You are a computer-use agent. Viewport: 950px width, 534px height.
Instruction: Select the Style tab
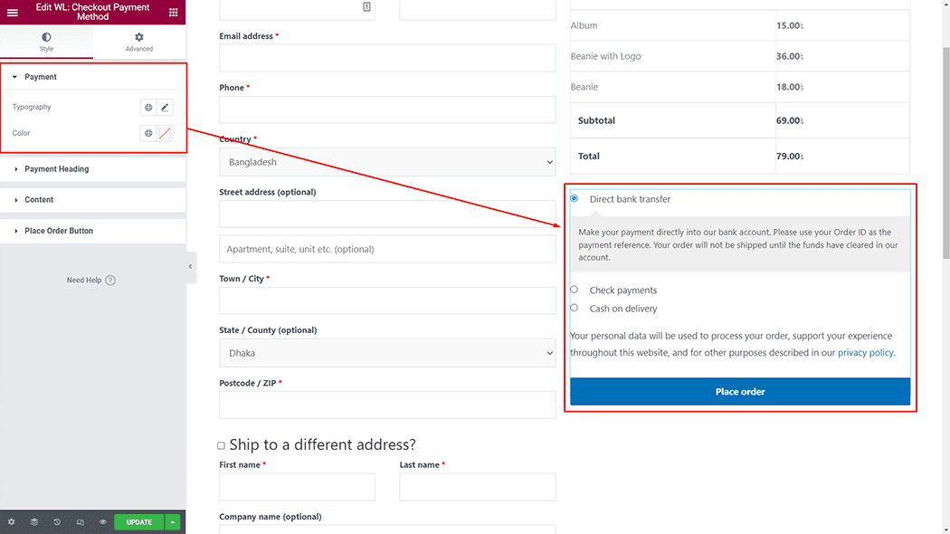click(x=46, y=42)
